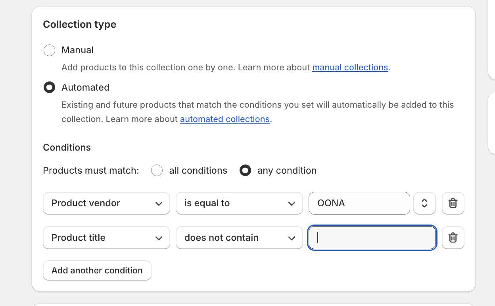Click the "Conditions" section heading
The image size is (495, 306).
[67, 147]
